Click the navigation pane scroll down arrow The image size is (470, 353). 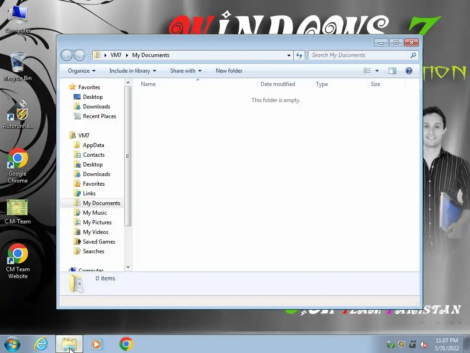point(128,267)
